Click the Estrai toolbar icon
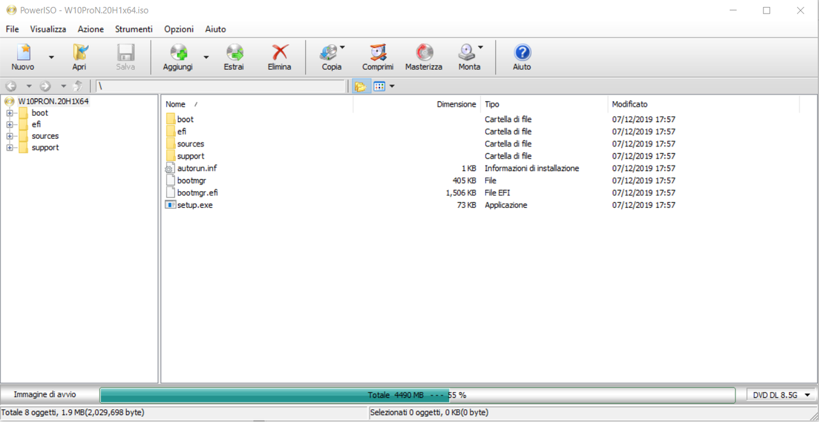819x422 pixels. (x=234, y=52)
